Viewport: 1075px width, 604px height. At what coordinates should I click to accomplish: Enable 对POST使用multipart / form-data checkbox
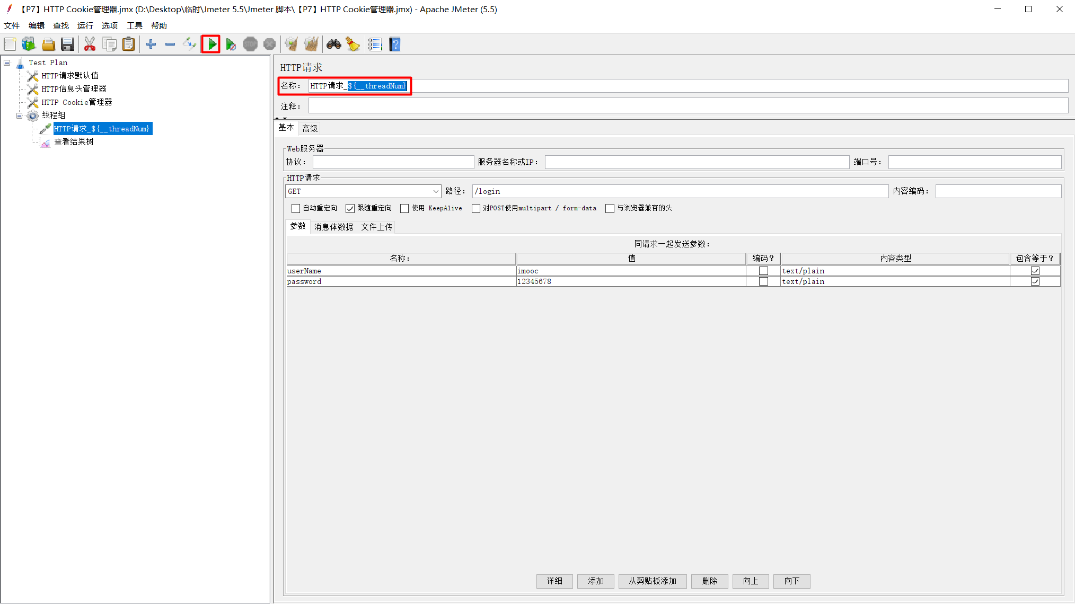click(476, 208)
